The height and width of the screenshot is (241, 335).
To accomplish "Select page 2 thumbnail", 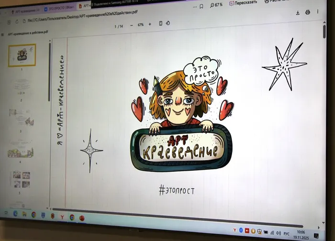I will coord(22,88).
